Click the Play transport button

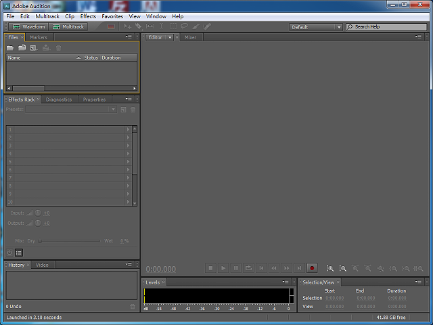point(223,268)
